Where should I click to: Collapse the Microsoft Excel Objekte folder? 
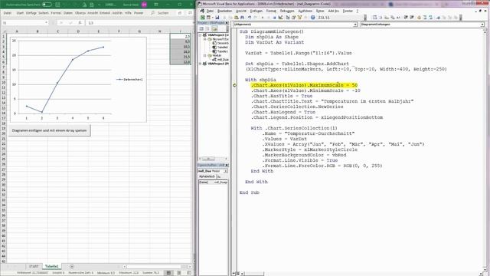[x=205, y=39]
